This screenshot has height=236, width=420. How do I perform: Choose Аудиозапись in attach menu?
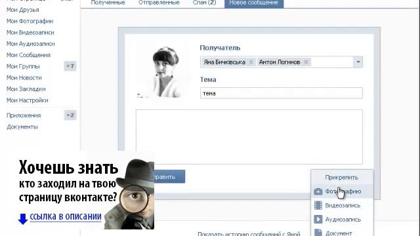(342, 220)
